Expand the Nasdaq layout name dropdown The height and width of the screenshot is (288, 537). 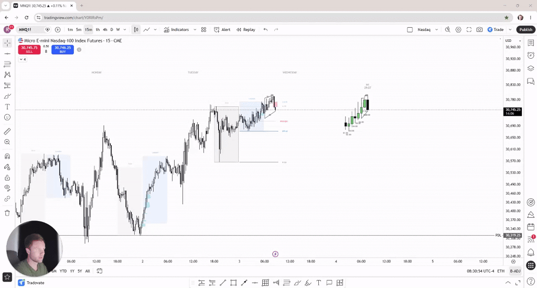coord(436,30)
